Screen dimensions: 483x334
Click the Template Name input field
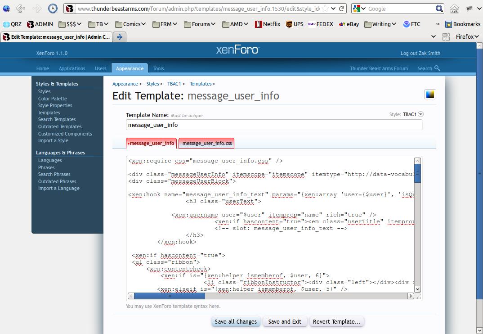pos(274,125)
